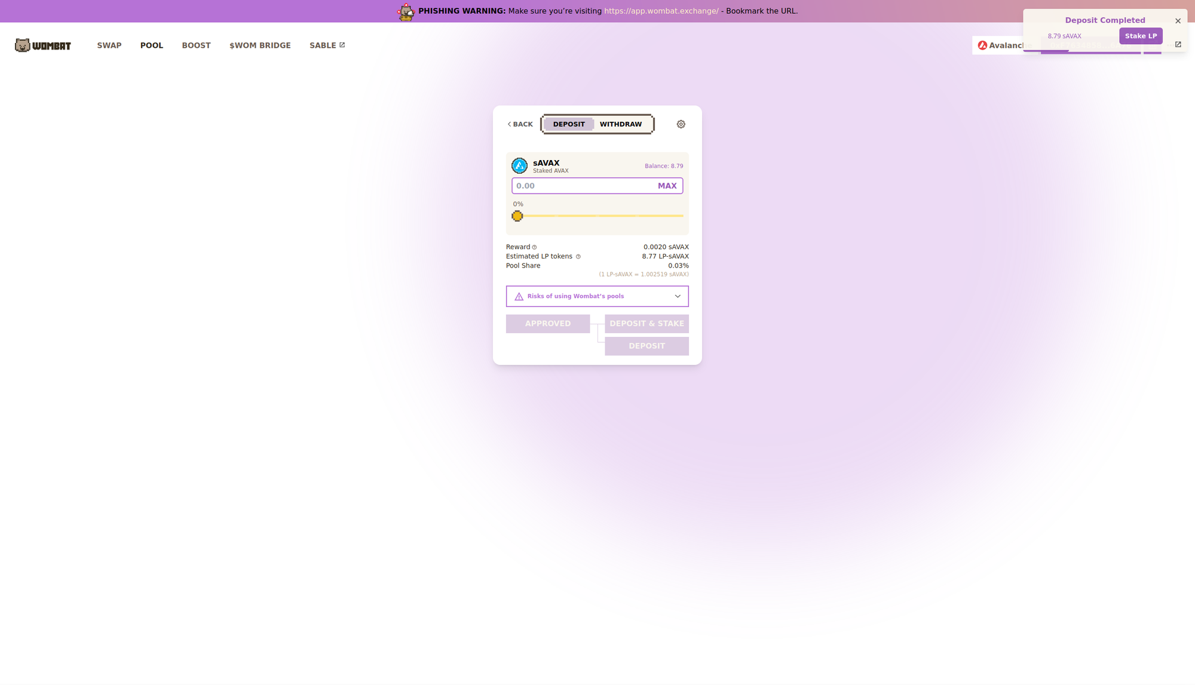Click the Reward info tooltip icon
Image resolution: width=1195 pixels, height=685 pixels.
[x=534, y=247]
